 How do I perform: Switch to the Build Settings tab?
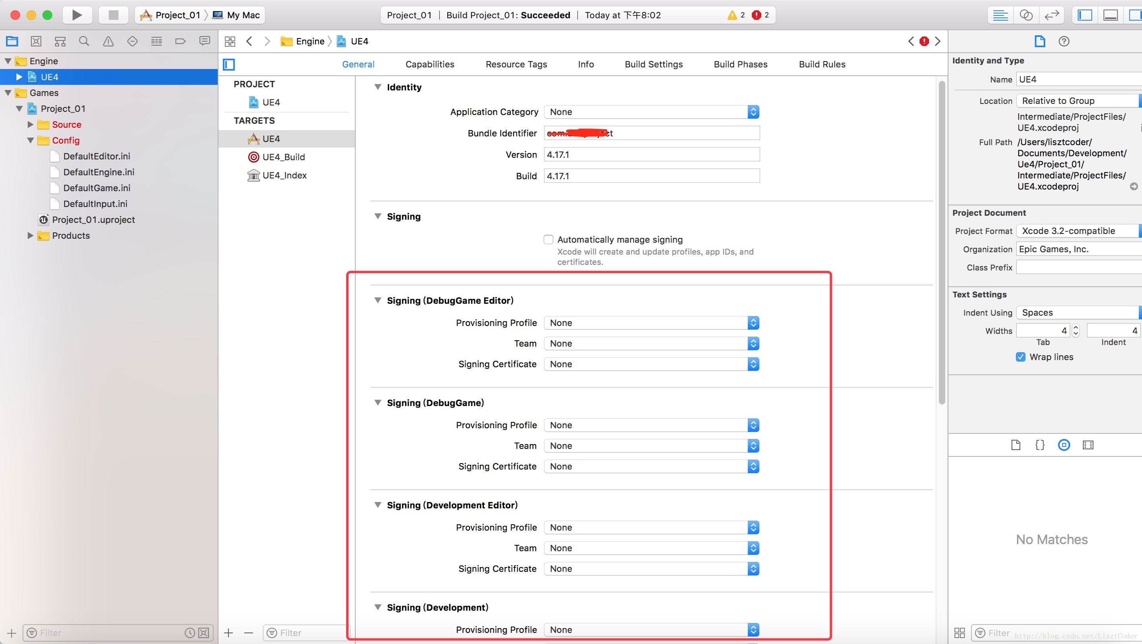653,64
